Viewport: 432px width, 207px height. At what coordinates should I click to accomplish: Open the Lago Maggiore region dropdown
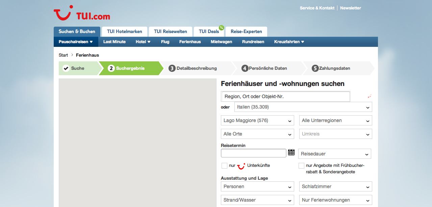coord(257,121)
